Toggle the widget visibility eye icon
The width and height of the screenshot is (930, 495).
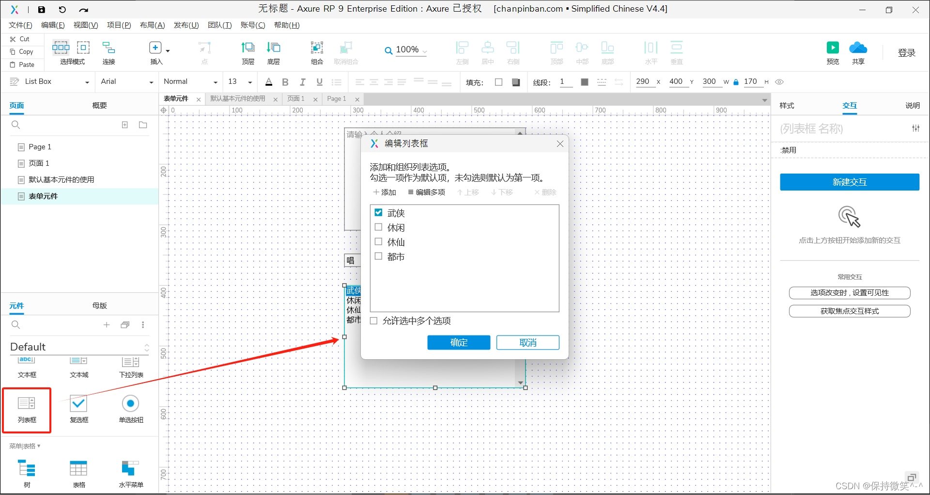779,82
